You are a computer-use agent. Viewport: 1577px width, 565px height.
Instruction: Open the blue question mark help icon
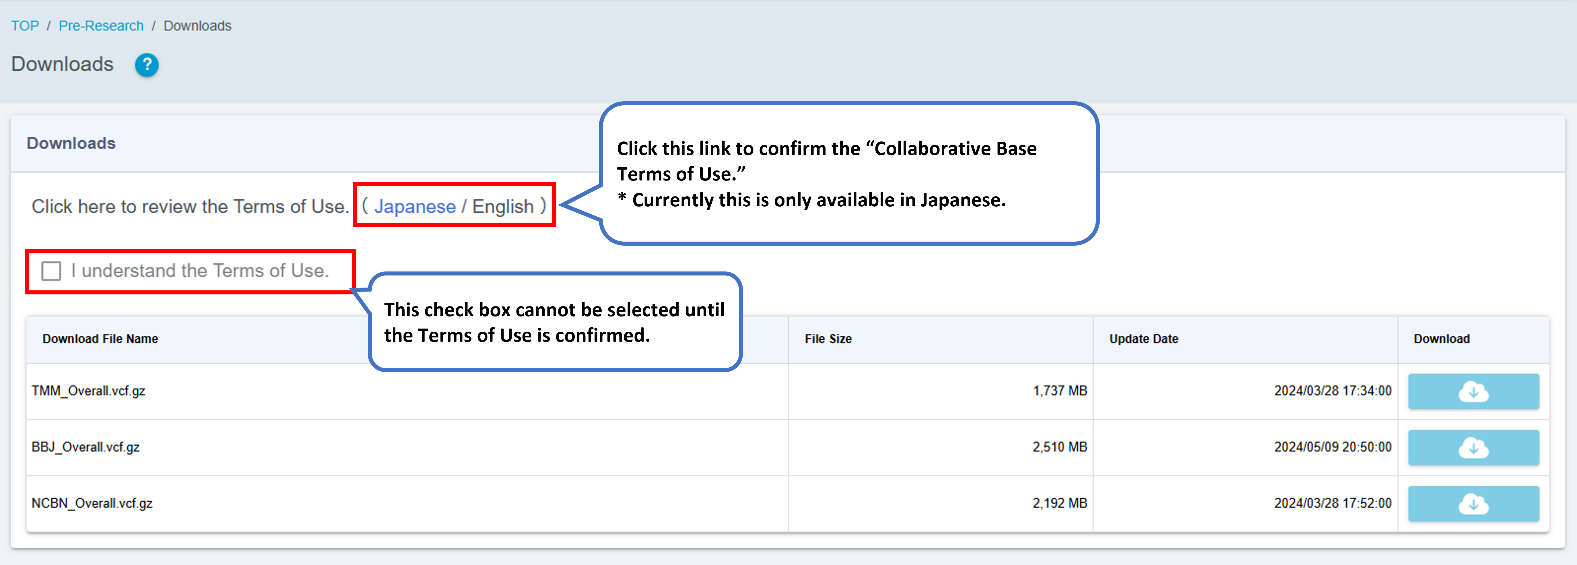(x=147, y=65)
